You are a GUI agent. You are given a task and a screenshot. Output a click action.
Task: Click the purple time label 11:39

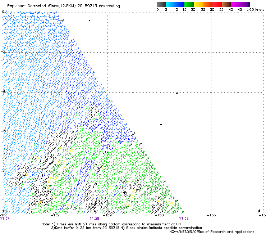(184, 219)
